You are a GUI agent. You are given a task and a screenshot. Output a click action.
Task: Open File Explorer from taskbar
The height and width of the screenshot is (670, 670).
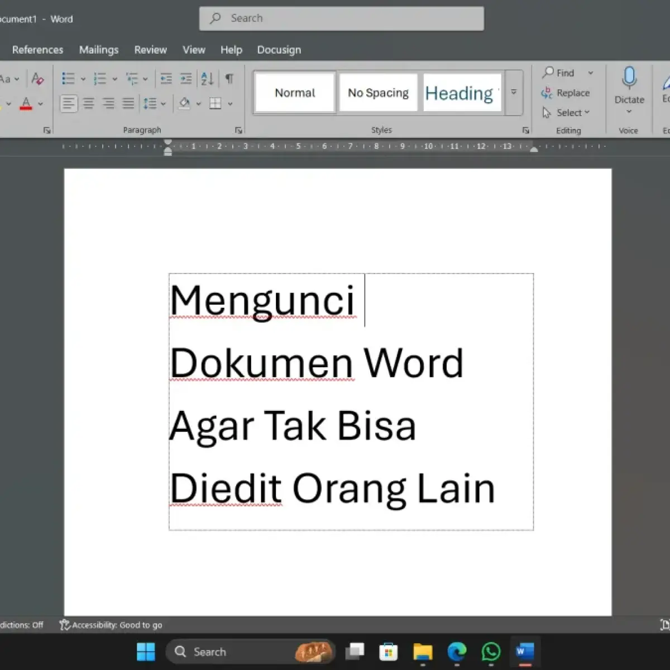pos(423,652)
